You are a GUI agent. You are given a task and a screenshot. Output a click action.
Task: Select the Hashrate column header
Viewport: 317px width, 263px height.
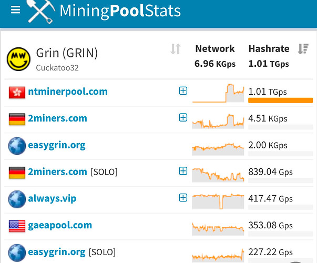269,49
